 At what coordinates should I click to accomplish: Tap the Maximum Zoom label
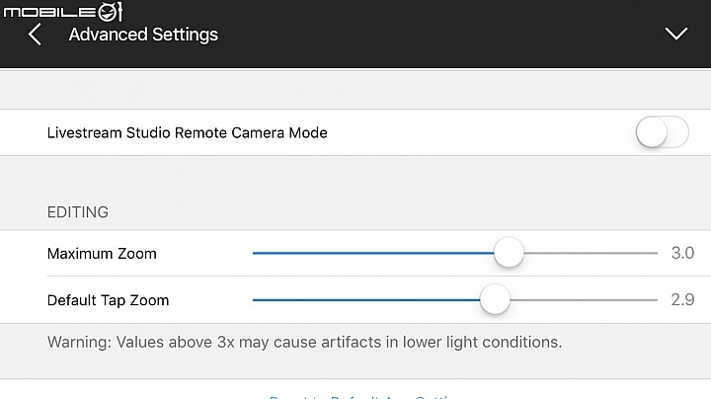coord(102,254)
